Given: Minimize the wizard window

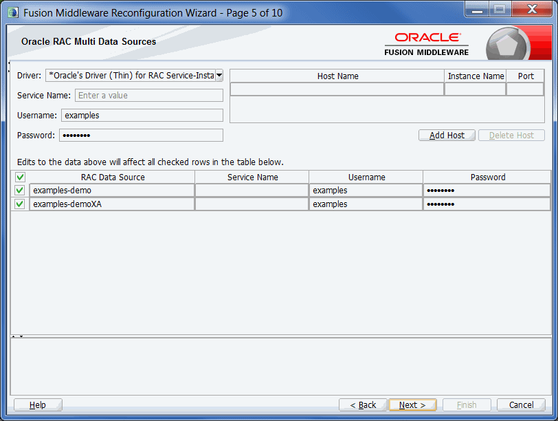Looking at the screenshot, I should (477, 9).
